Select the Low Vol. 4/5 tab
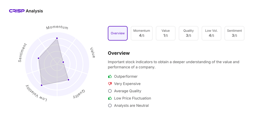 [211, 33]
